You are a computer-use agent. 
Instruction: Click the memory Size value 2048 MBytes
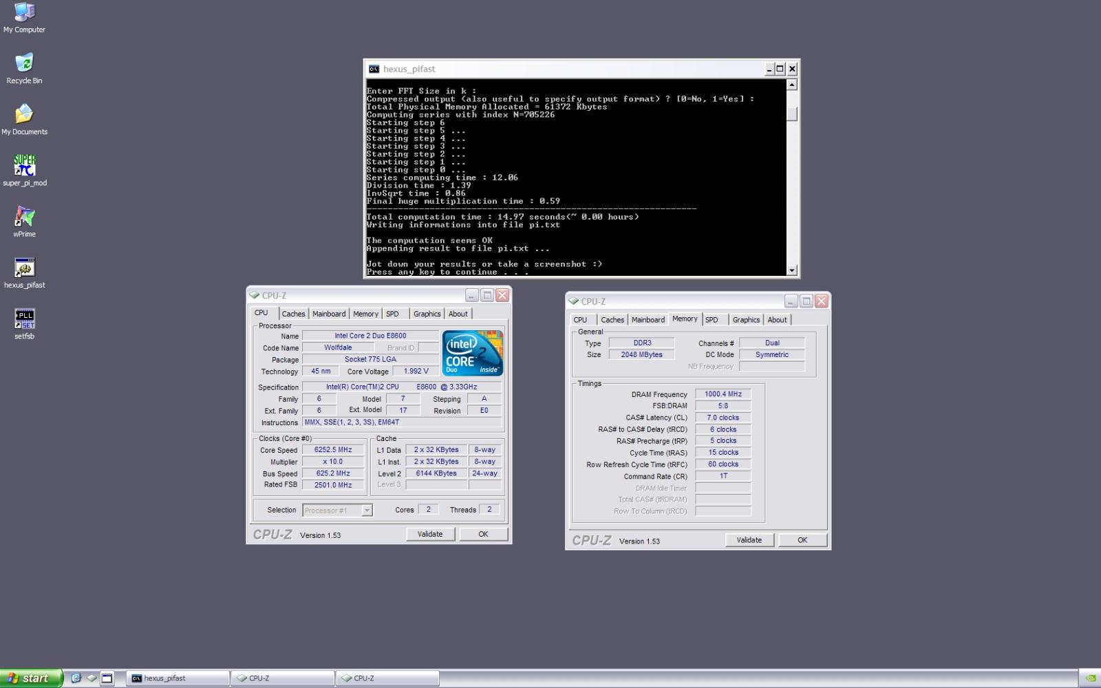[x=641, y=355]
